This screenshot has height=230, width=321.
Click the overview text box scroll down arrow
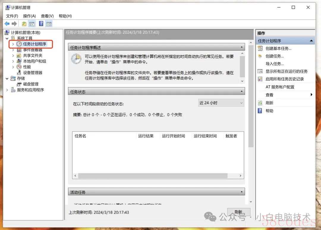pyautogui.click(x=242, y=81)
